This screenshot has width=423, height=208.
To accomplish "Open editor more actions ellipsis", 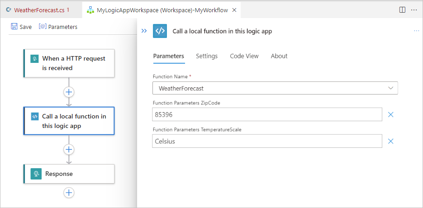I will [413, 9].
